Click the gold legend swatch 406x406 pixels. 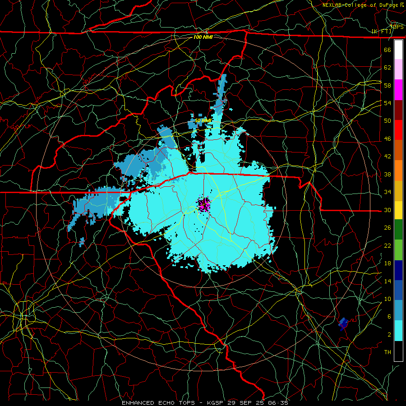(x=398, y=191)
